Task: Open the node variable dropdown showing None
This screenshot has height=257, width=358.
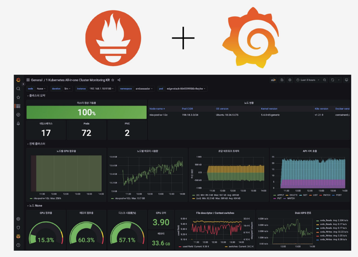Action: (x=41, y=89)
